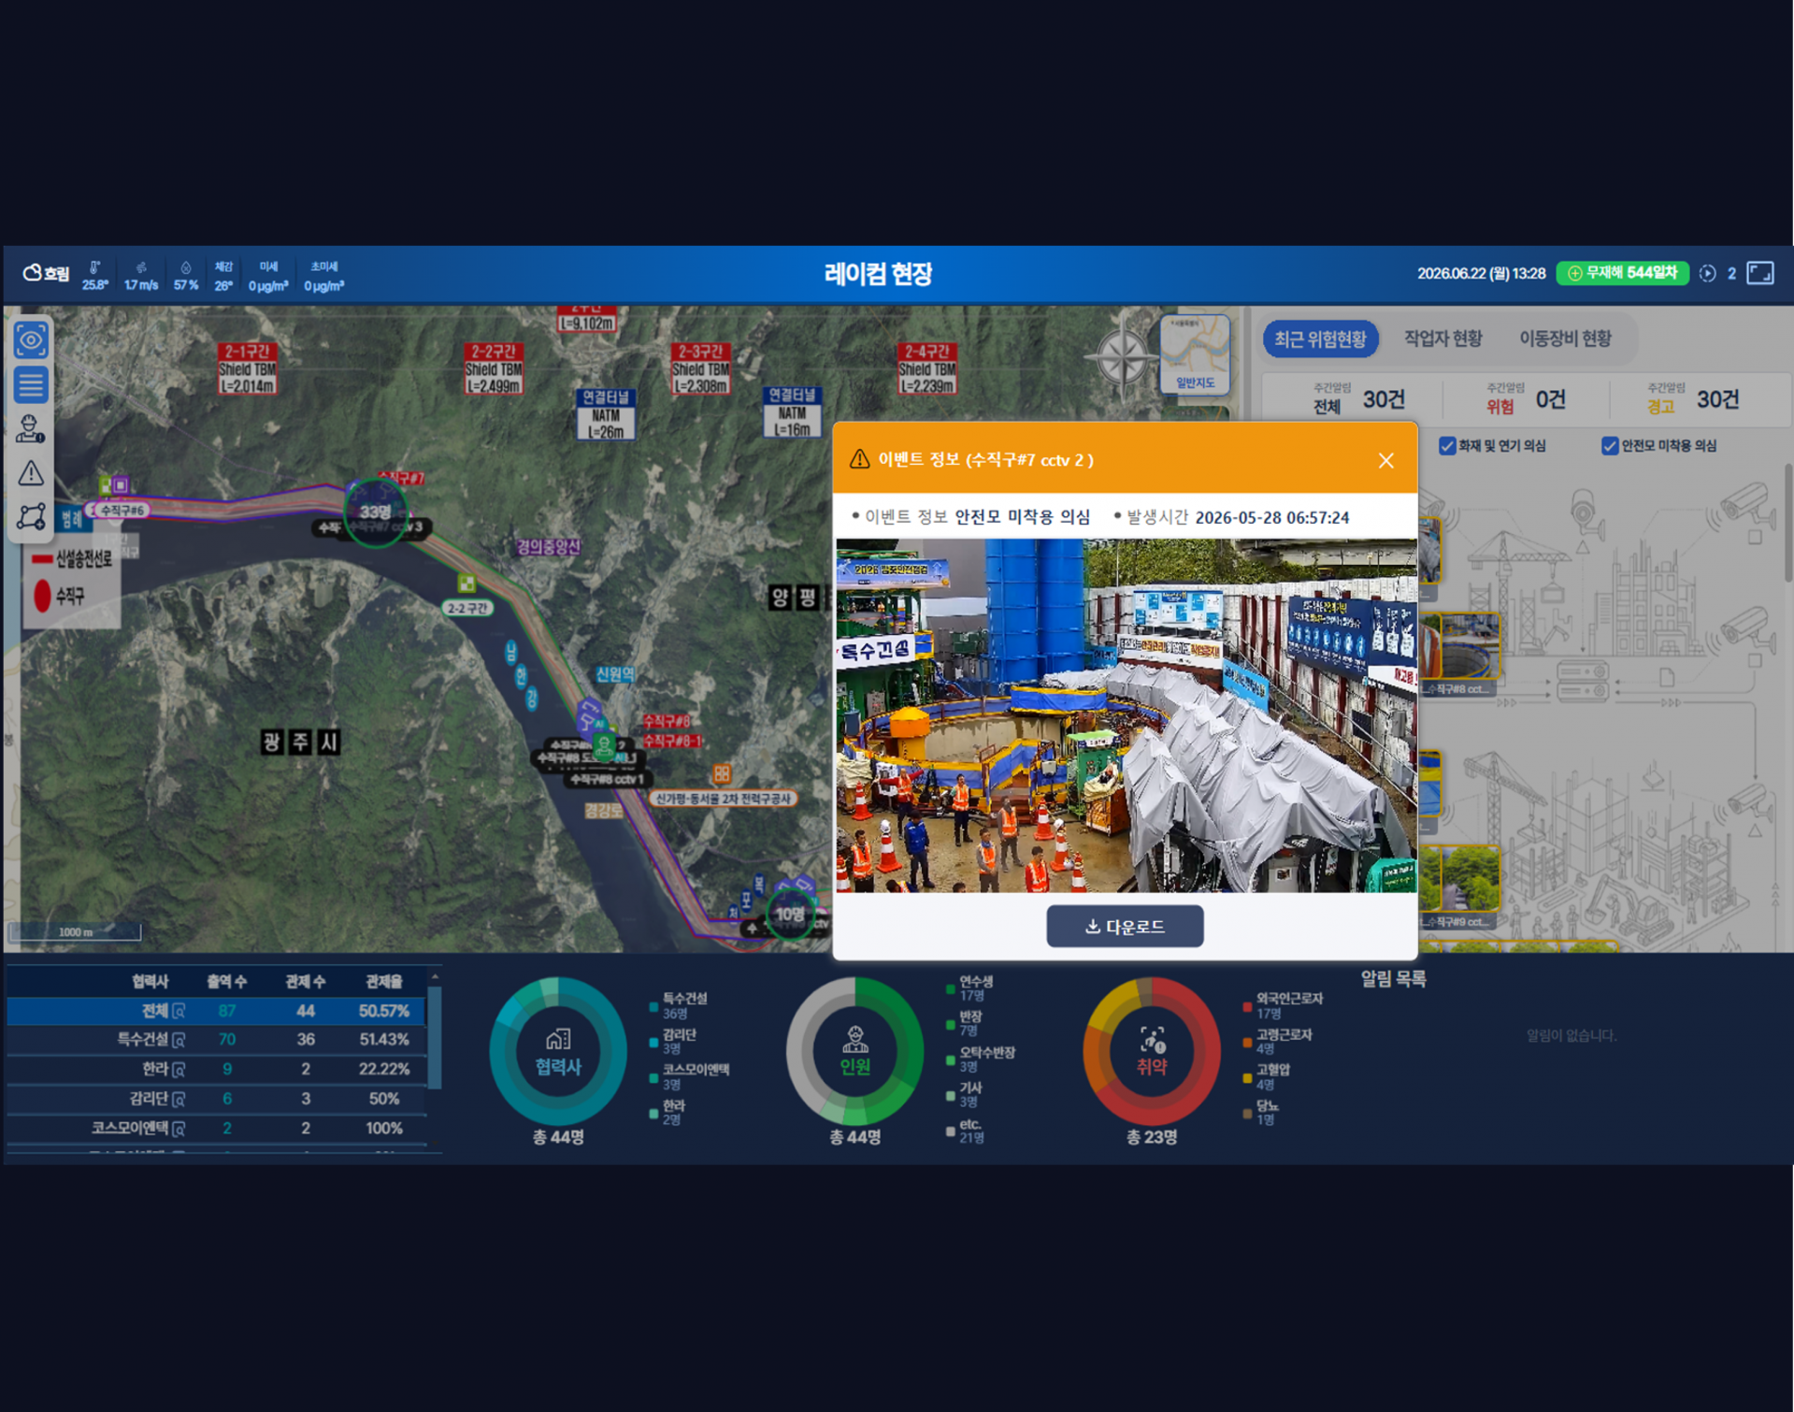Click the fullscreen icon in header
This screenshot has width=1794, height=1412.
(1760, 273)
